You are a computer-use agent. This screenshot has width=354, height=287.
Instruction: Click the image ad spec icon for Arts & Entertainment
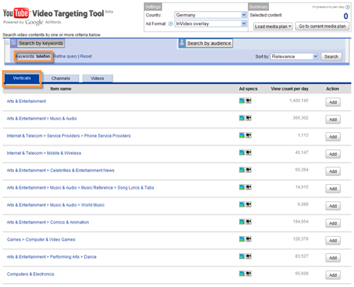tap(242, 101)
